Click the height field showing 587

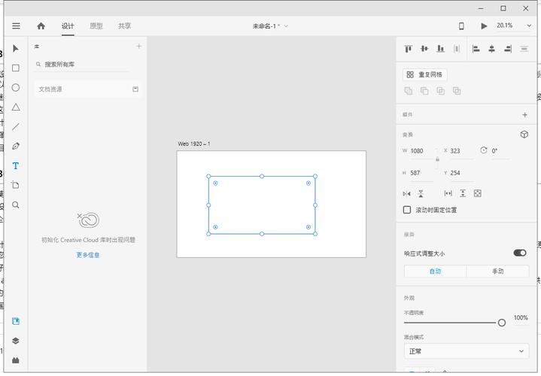click(421, 173)
